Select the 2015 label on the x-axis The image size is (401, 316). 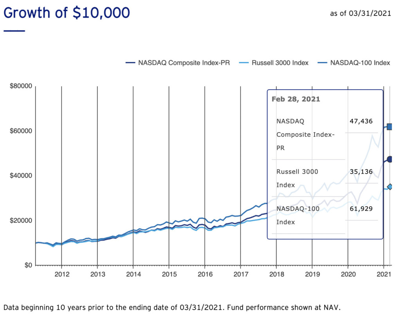(169, 274)
